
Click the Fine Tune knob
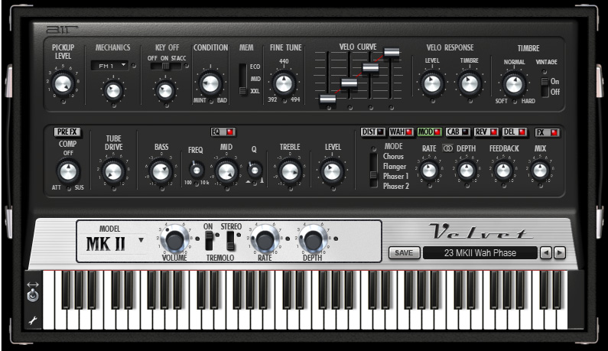pos(284,83)
